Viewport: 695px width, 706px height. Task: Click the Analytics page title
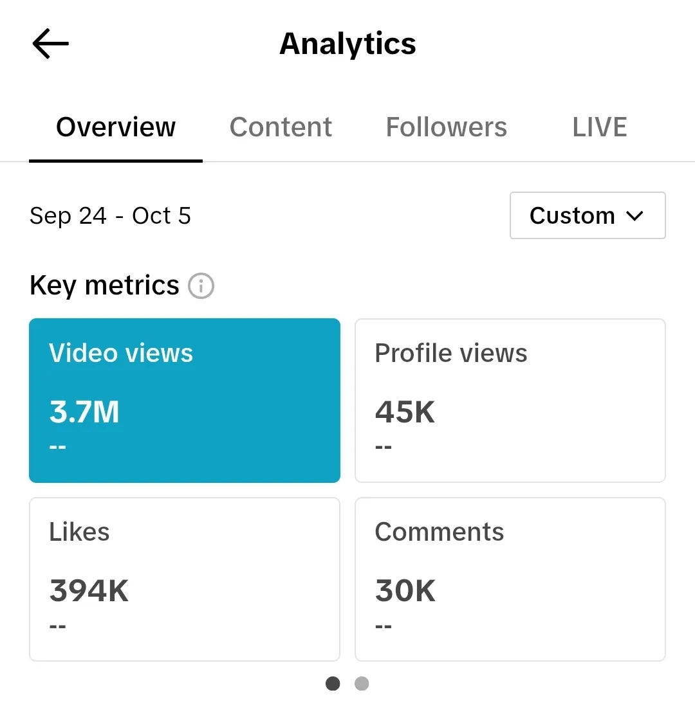[x=347, y=44]
